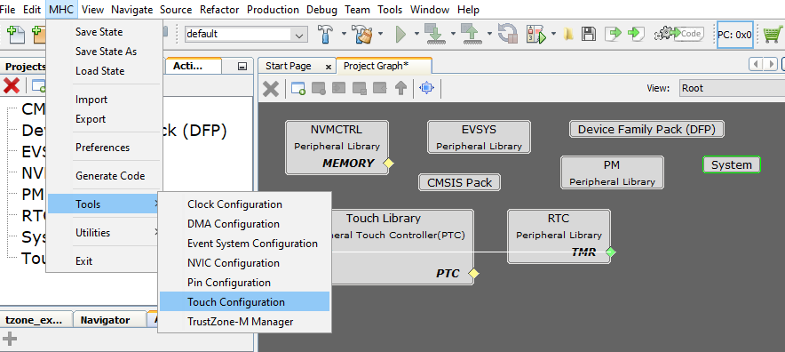The width and height of the screenshot is (785, 352).
Task: Click red X icon in Projects panel
Action: pyautogui.click(x=11, y=85)
